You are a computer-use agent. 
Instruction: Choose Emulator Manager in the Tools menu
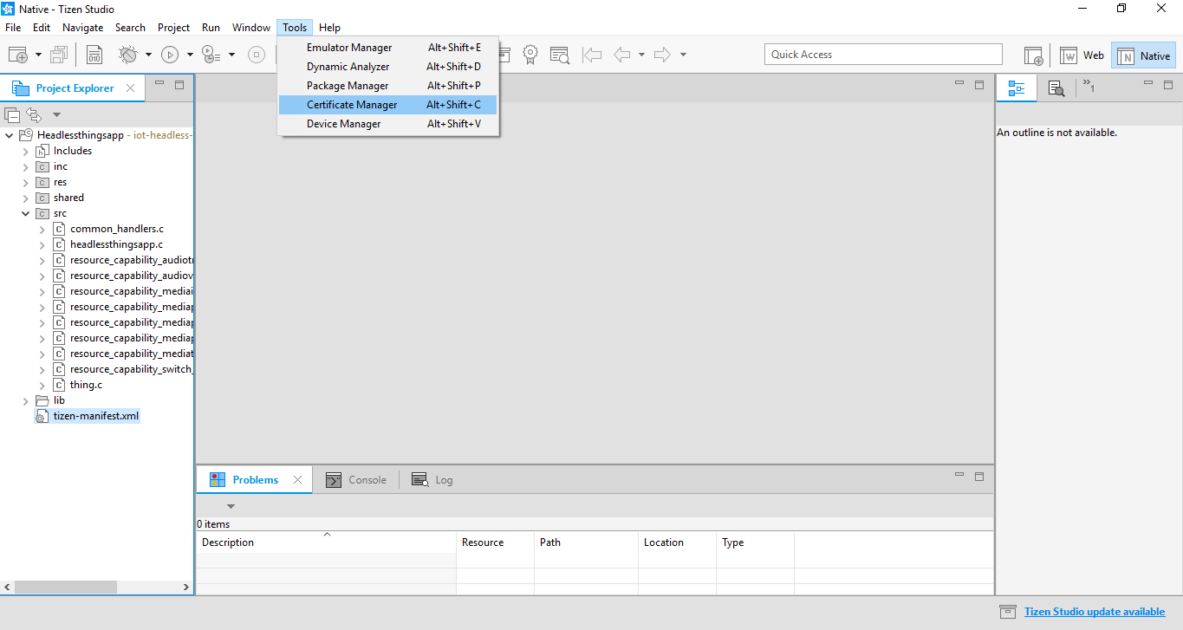click(x=349, y=48)
